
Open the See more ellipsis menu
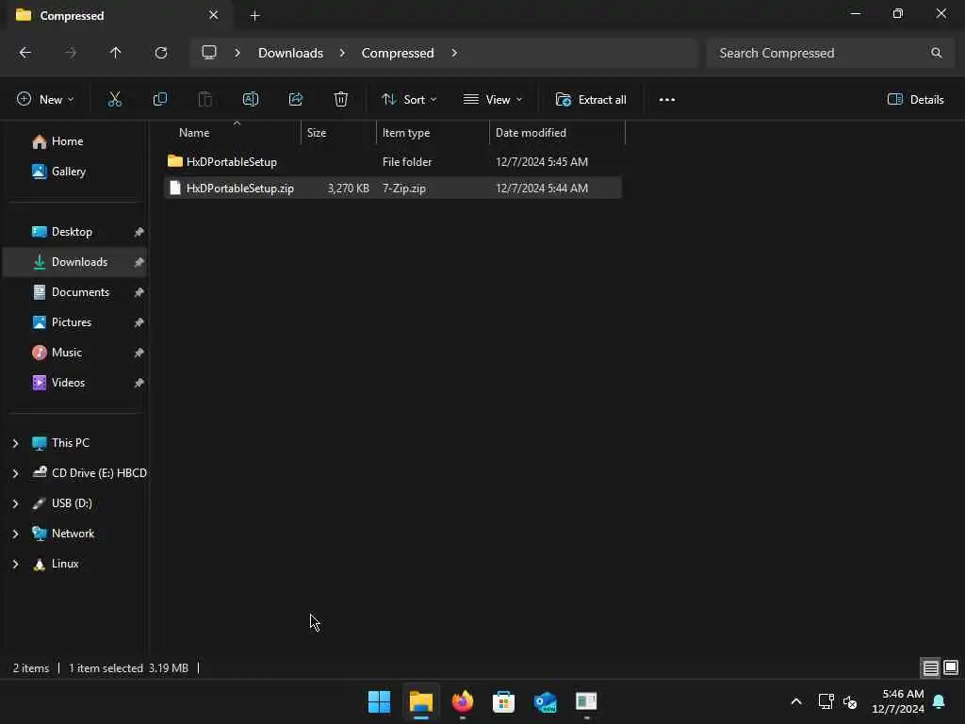click(667, 100)
